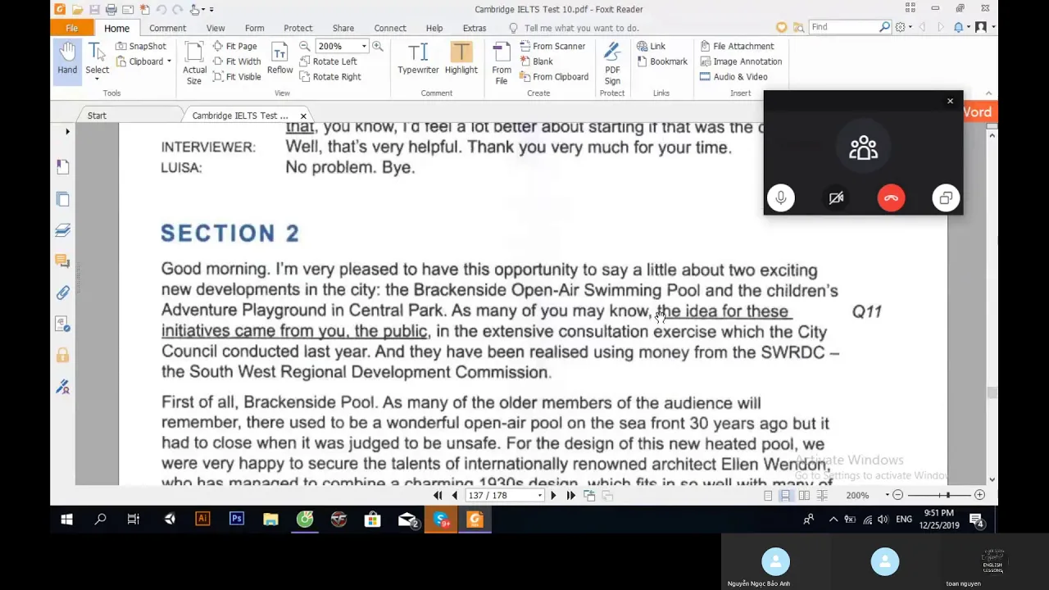Select the Typewriter tool

pos(418,59)
